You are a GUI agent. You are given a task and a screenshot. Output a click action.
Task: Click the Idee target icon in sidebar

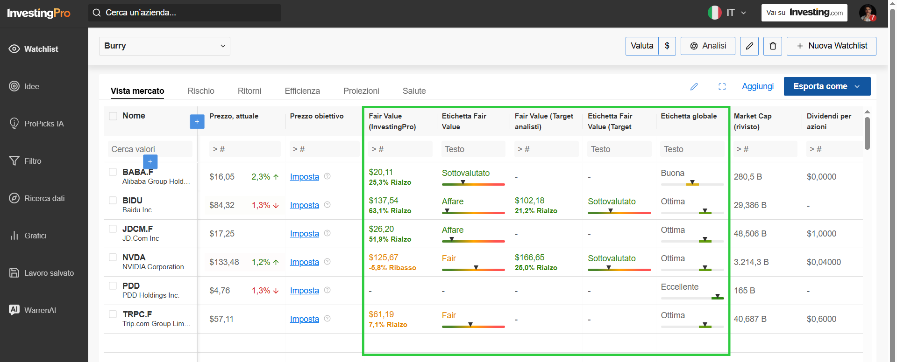pos(14,86)
